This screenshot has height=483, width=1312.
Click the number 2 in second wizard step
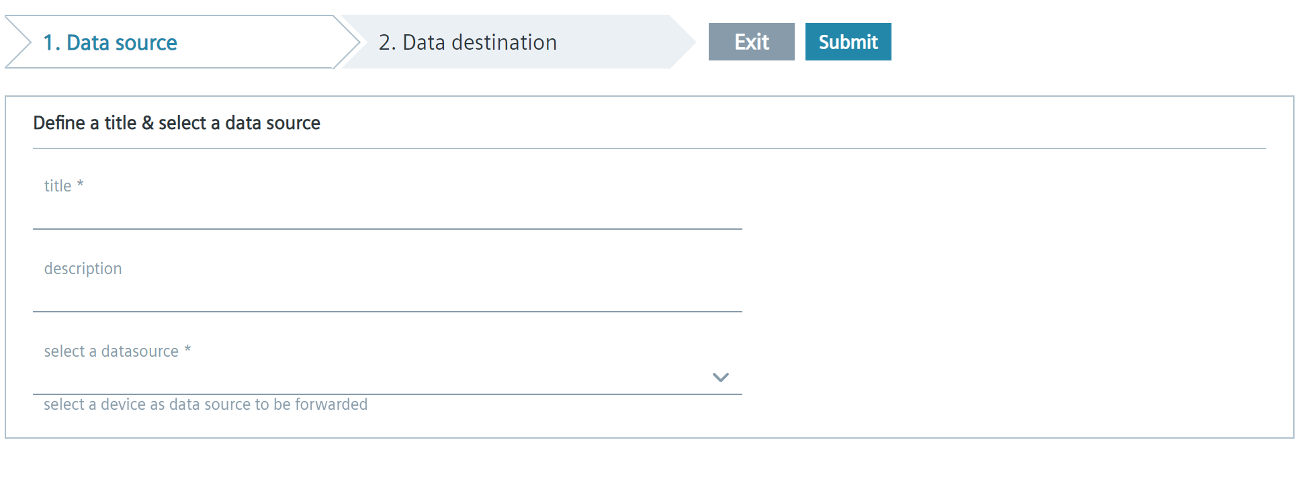(x=384, y=42)
